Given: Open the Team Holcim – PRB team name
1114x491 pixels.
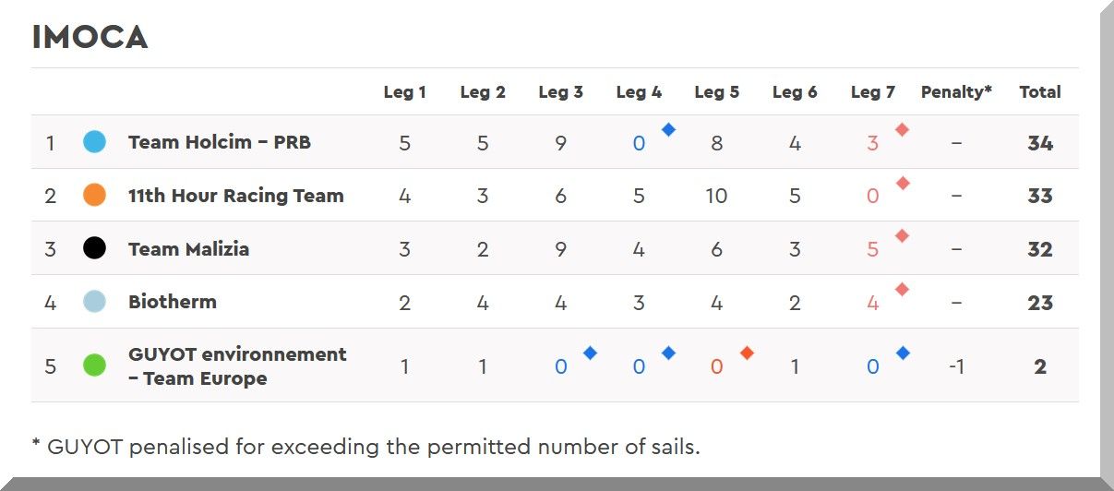Looking at the screenshot, I should point(220,142).
